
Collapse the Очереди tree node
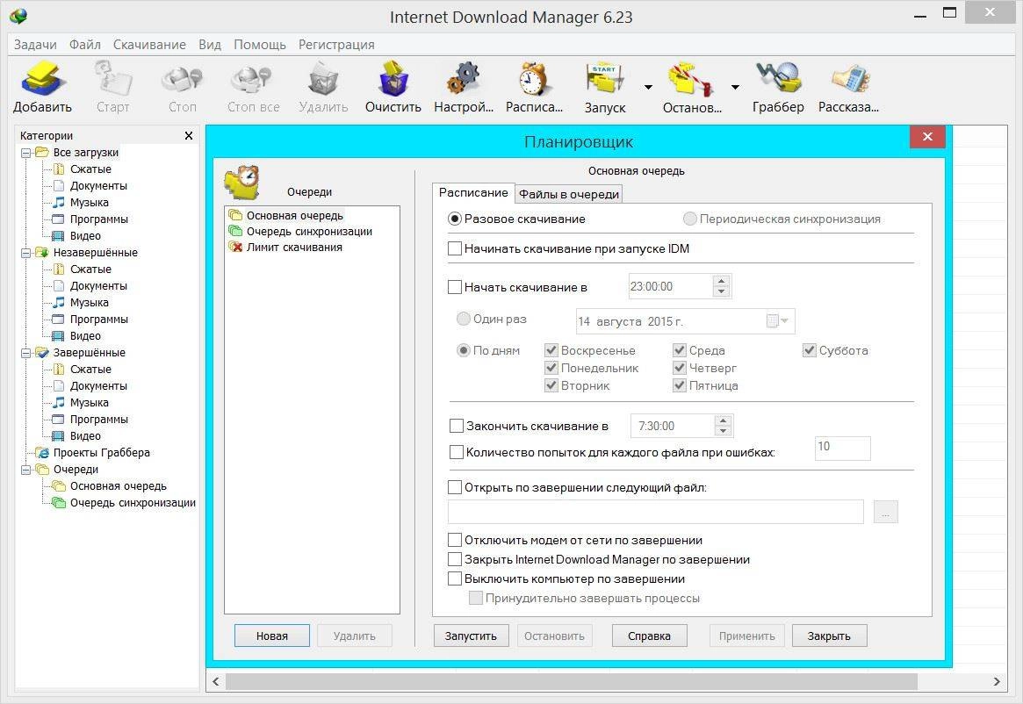point(26,469)
